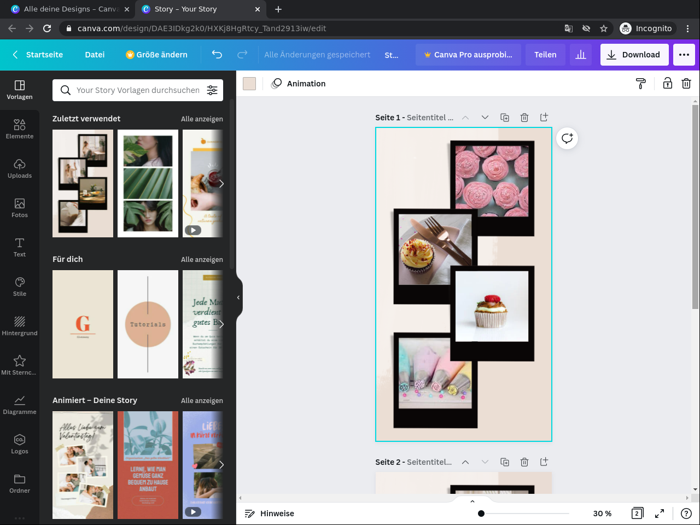Viewport: 700px width, 525px height.
Task: Enter fullscreen presentation mode icon
Action: click(x=660, y=514)
